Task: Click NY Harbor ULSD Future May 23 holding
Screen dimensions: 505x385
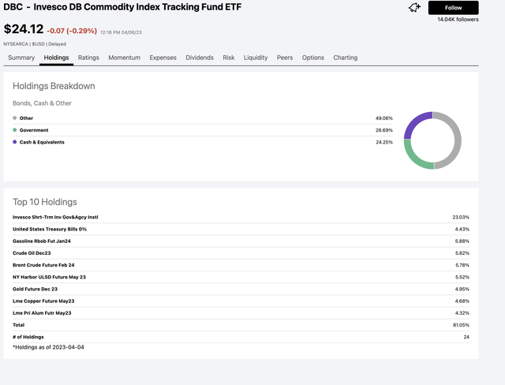Action: pos(49,277)
